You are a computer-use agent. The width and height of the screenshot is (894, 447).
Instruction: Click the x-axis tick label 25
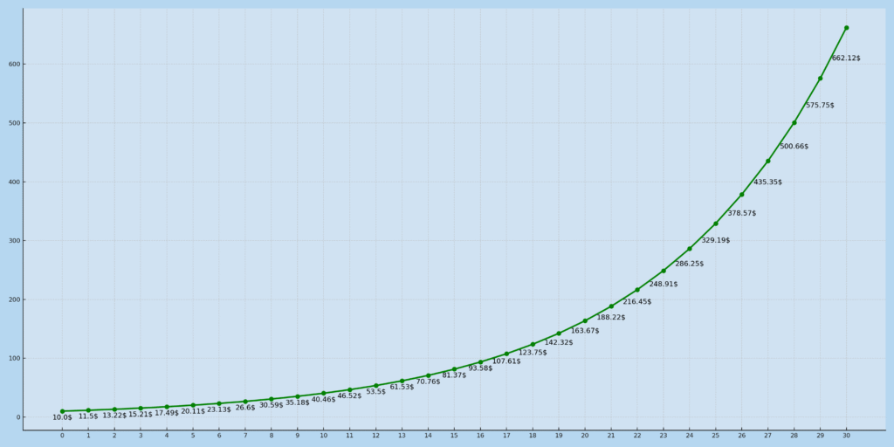click(x=716, y=437)
